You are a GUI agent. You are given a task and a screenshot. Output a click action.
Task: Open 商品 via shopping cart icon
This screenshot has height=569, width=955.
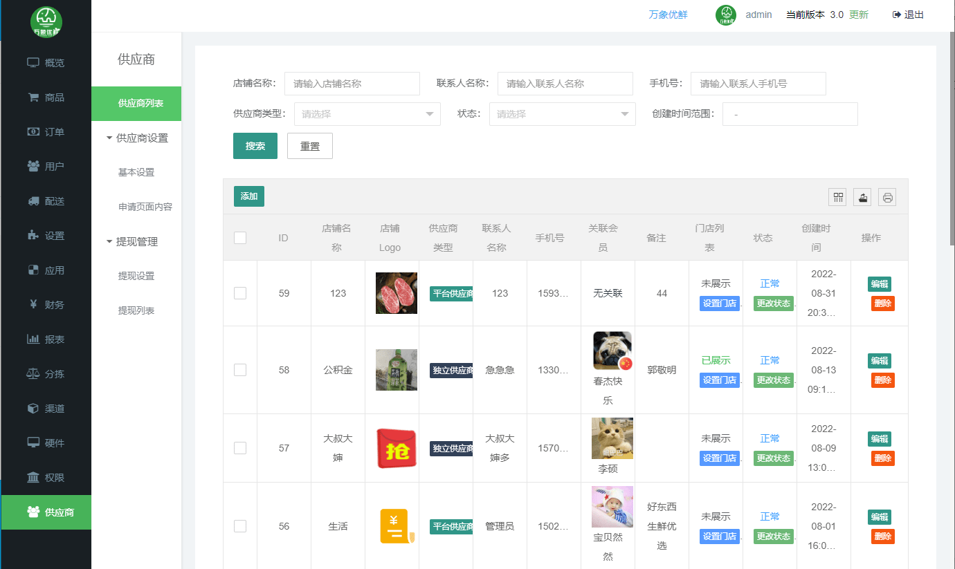33,97
